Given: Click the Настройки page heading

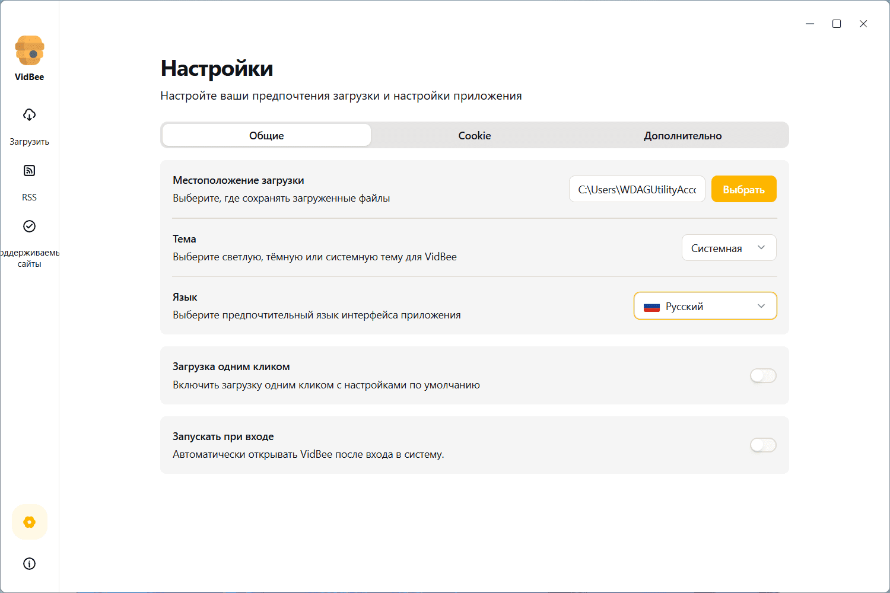Looking at the screenshot, I should [x=217, y=69].
